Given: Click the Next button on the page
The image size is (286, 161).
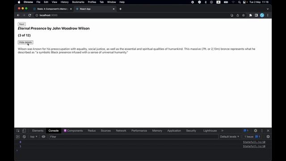Looking at the screenshot, I should click(x=22, y=24).
